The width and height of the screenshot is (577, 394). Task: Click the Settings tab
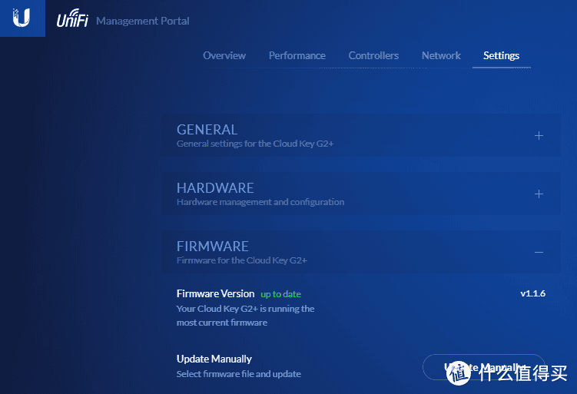501,55
